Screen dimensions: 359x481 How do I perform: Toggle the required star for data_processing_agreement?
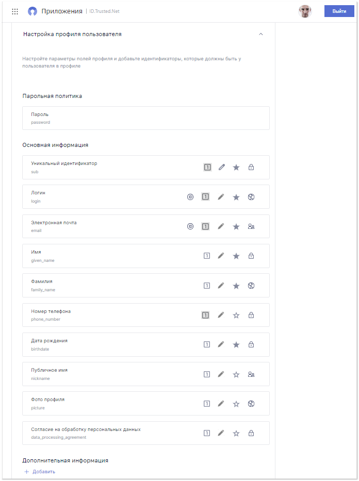[x=236, y=433]
